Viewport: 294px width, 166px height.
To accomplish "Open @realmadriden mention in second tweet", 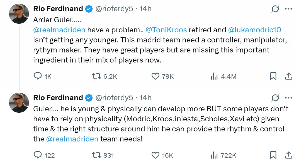I will pos(72,139).
